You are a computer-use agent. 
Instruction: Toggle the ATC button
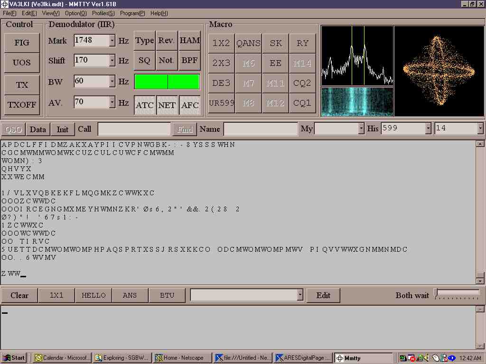click(145, 105)
